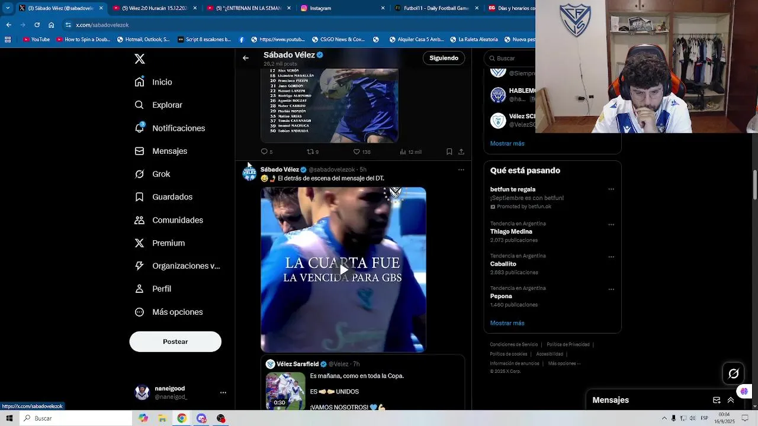Open options for Thiago Medina trend

[611, 225]
